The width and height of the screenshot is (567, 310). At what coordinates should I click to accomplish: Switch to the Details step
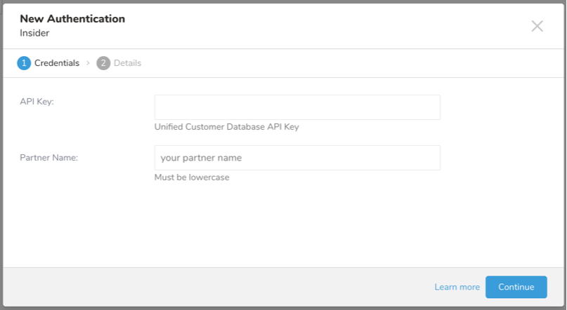[x=127, y=63]
